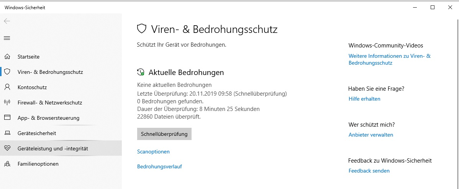Click Feedback senden link
The width and height of the screenshot is (459, 189).
pyautogui.click(x=369, y=171)
